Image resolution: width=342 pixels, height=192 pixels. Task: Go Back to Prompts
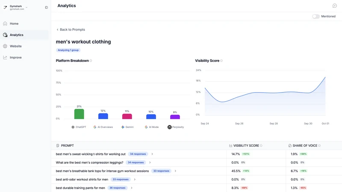point(71,29)
